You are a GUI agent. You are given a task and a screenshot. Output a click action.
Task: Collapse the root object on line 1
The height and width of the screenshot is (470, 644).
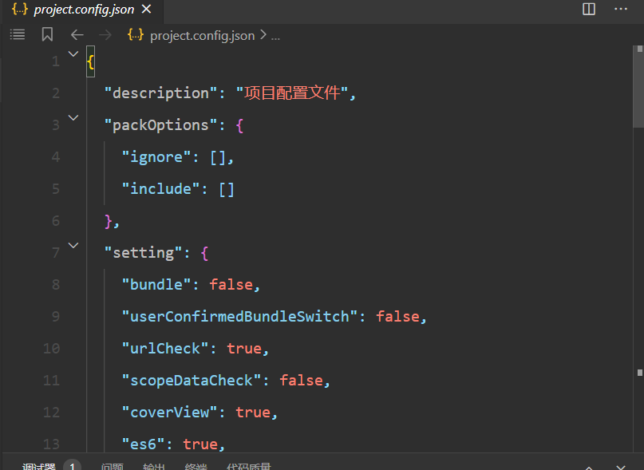tap(73, 53)
